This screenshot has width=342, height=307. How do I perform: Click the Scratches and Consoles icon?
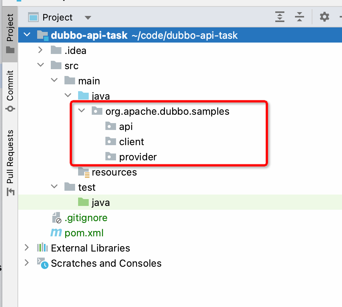[42, 263]
